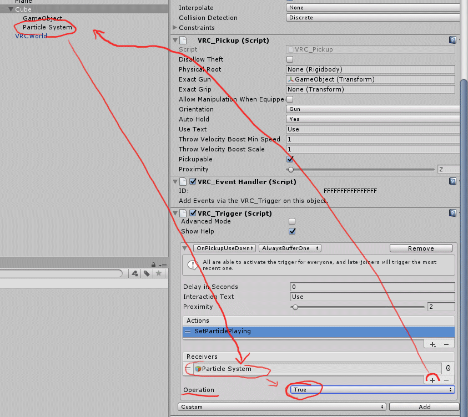Adjust the VRC_Pickup Proximity slider handle
This screenshot has width=468, height=417.
(290, 170)
